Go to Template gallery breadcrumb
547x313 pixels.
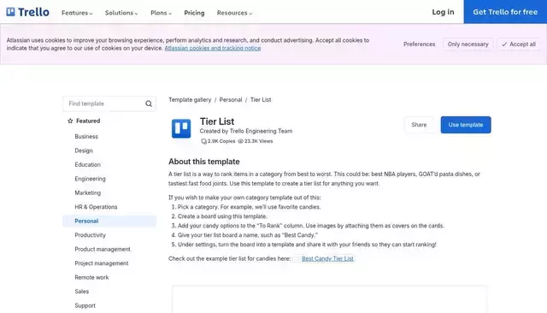tap(190, 100)
